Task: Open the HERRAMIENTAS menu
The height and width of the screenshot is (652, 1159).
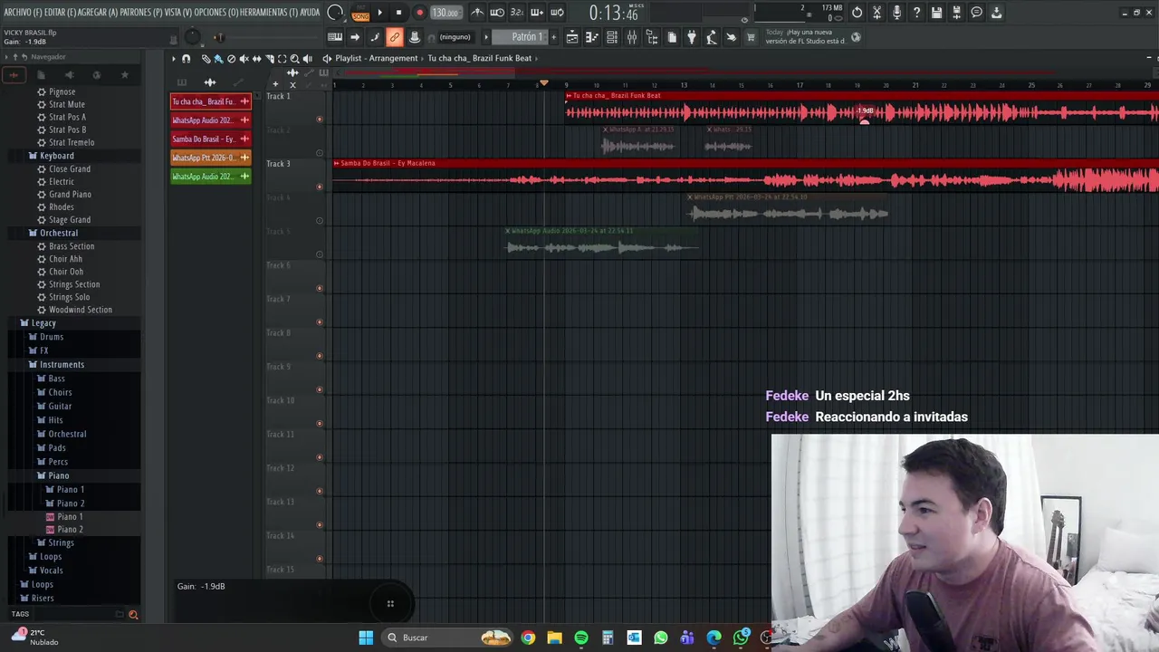Action: [x=268, y=13]
